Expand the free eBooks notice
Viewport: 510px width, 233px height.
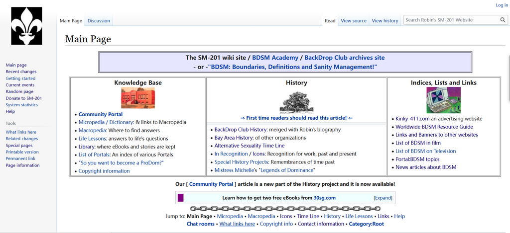(x=382, y=198)
